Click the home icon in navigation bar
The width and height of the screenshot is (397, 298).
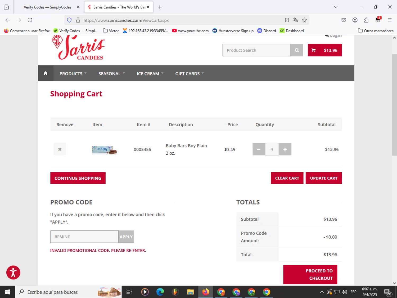click(x=46, y=73)
